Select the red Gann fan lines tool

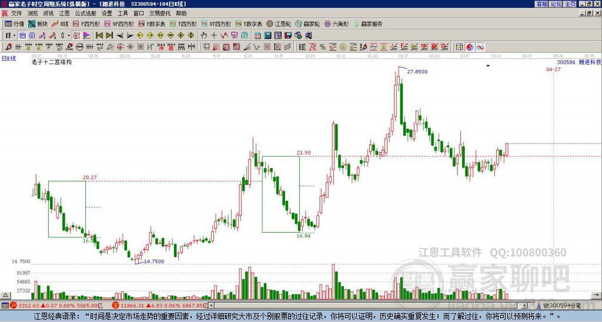point(216,47)
